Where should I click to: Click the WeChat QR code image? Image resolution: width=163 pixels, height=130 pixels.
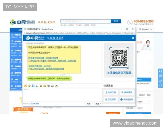[119, 58]
